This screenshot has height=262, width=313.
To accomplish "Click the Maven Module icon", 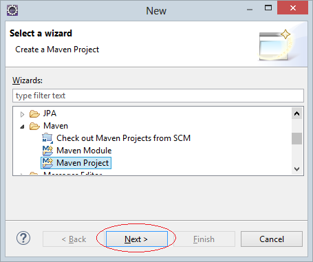I will point(47,151).
